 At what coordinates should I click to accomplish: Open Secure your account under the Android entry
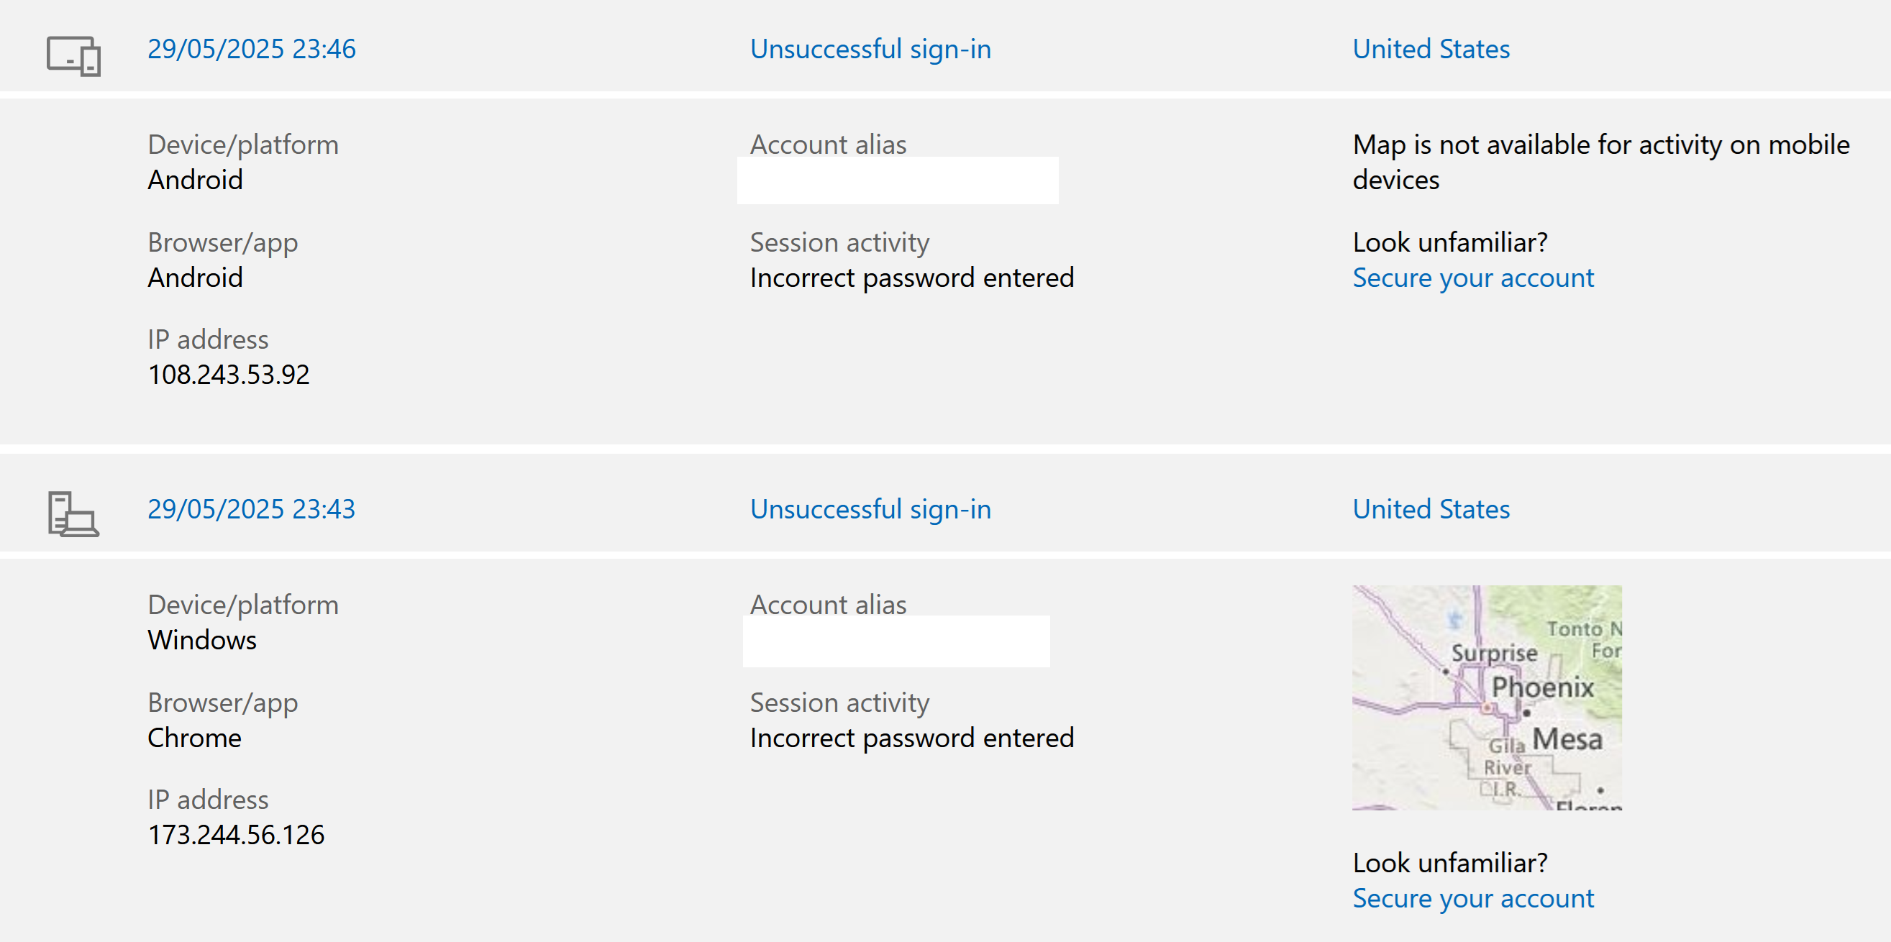coord(1473,278)
